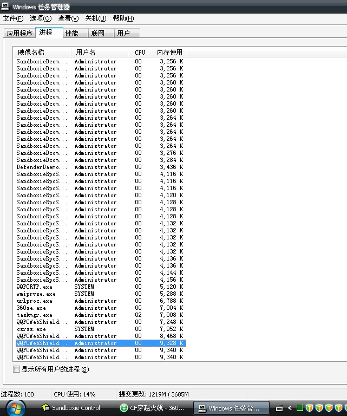The image size is (347, 416).
Task: Sort by the 用户名 column header
Action: click(100, 52)
